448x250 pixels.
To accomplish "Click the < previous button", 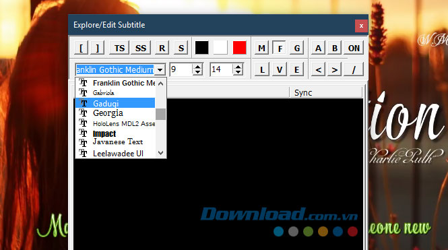I will [318, 69].
